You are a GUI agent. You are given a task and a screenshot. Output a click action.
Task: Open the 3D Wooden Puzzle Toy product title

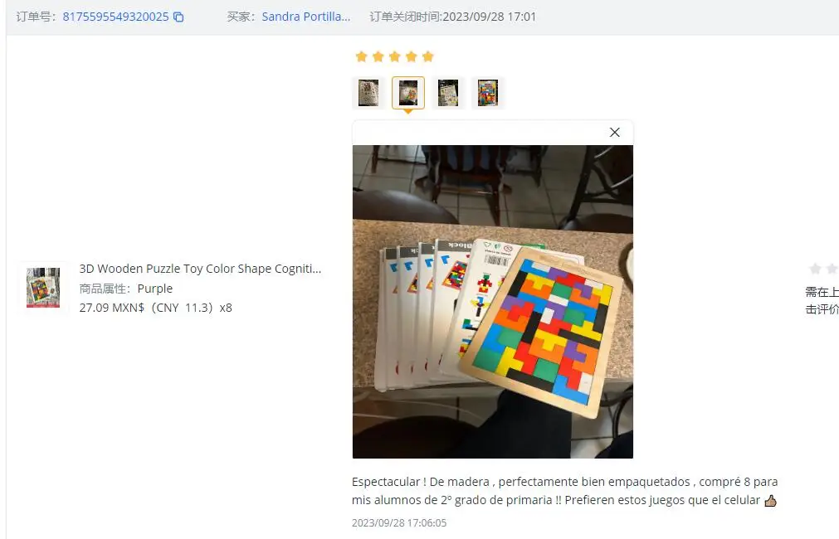pyautogui.click(x=200, y=269)
